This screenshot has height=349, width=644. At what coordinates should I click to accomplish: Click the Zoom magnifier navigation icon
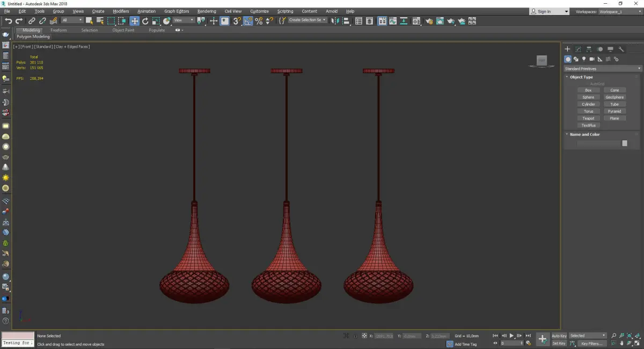[613, 336]
